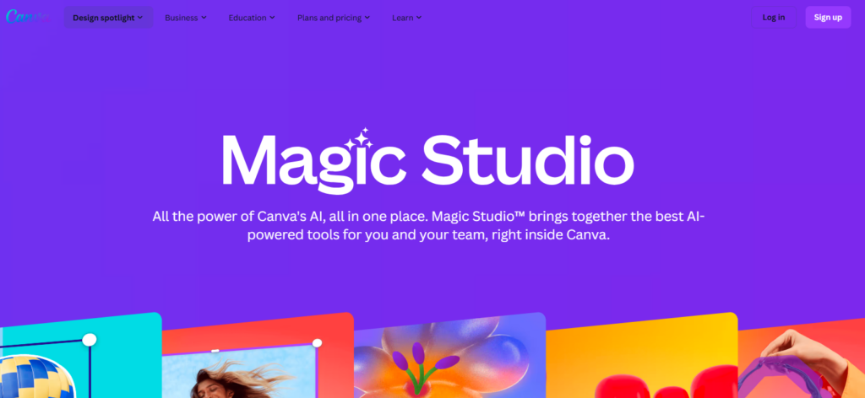
Task: Click the chevron next to Learn
Action: (x=419, y=18)
